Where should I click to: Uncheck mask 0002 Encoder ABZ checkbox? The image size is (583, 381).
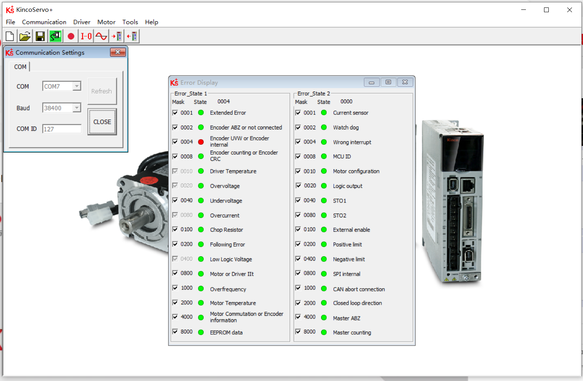click(x=175, y=127)
